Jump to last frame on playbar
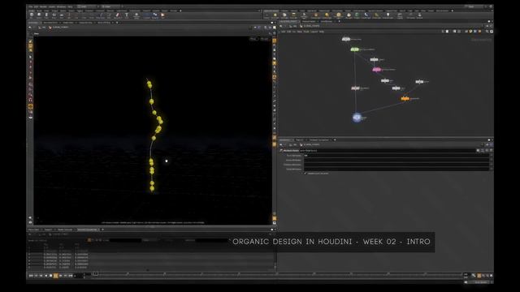This screenshot has height=292, width=520. click(x=71, y=276)
